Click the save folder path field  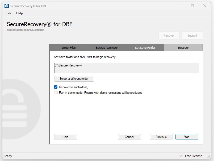point(127,68)
